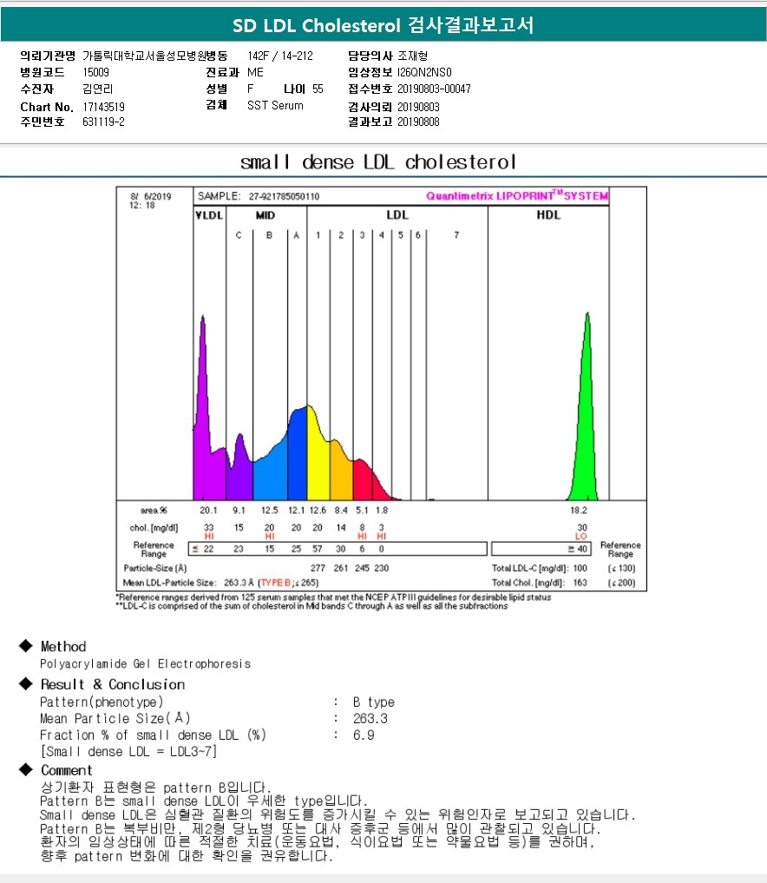Select the small dense LDL fraction '6.9'
Screen dimensions: 767x883
364,735
